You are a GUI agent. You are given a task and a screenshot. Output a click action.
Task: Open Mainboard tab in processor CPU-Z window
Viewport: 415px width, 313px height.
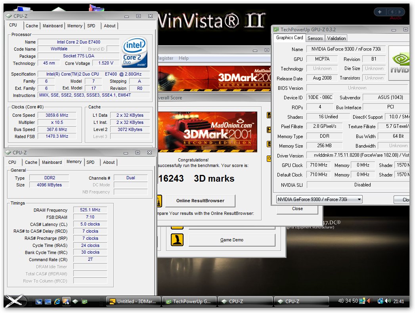(x=53, y=26)
